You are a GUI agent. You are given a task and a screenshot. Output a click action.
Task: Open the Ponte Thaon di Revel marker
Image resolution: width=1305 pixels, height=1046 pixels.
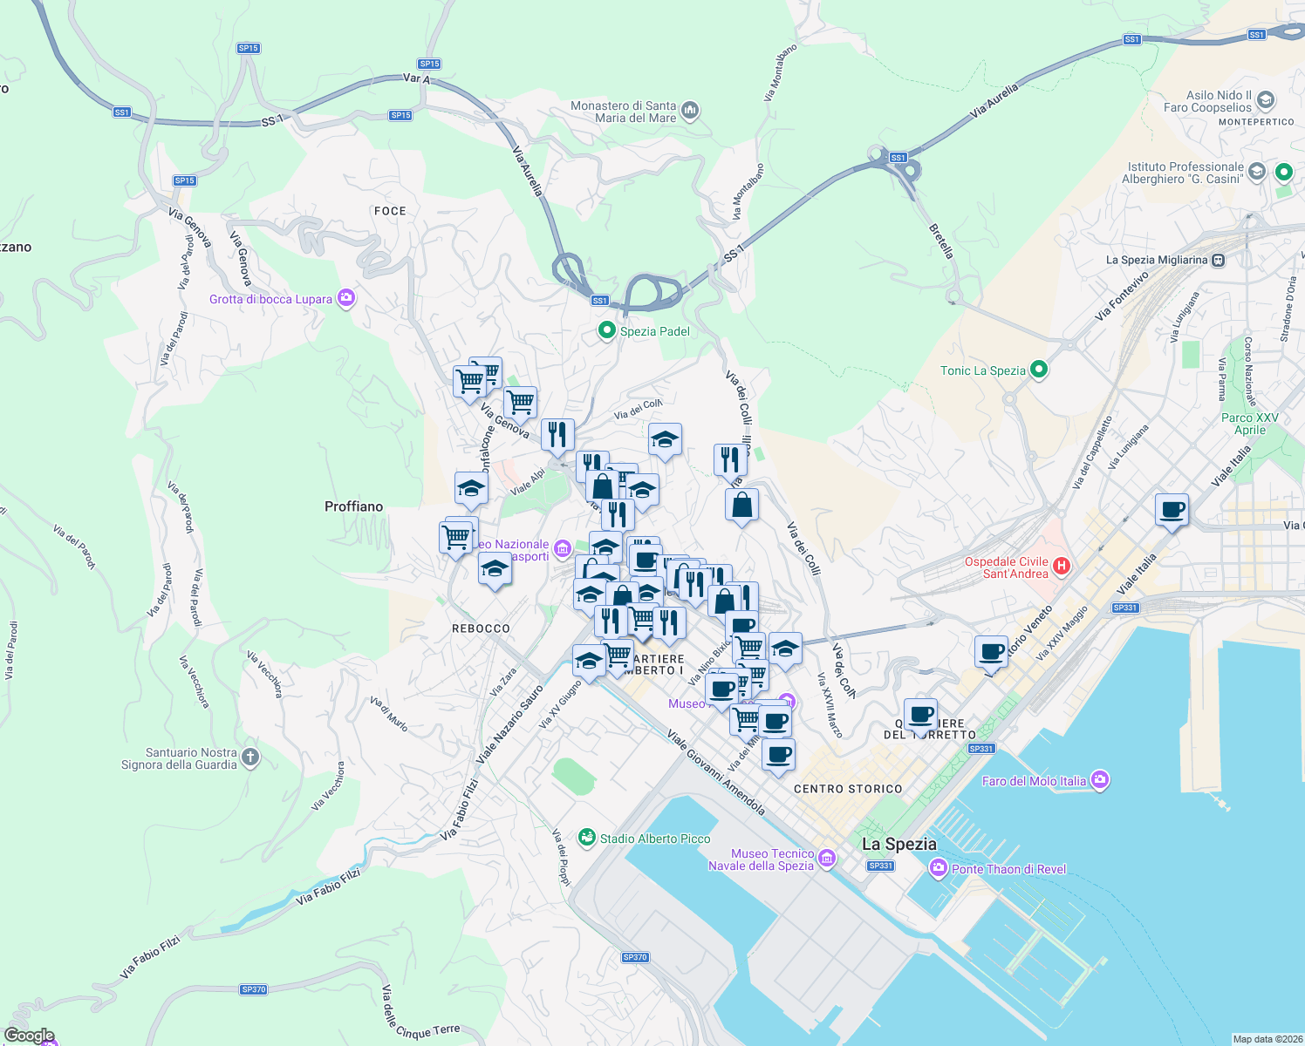[x=938, y=869]
